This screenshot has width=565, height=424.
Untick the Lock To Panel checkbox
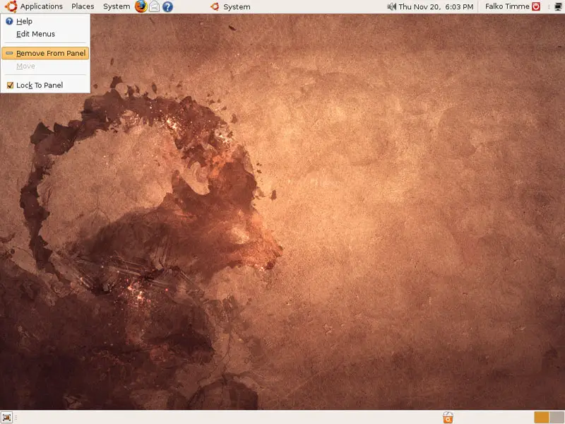coord(10,86)
